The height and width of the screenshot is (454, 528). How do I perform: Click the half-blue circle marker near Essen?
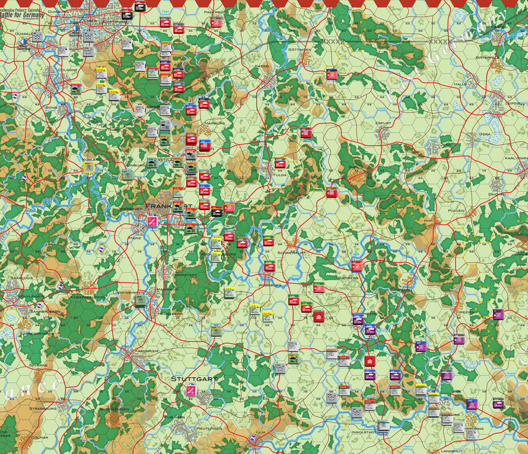pyautogui.click(x=76, y=29)
